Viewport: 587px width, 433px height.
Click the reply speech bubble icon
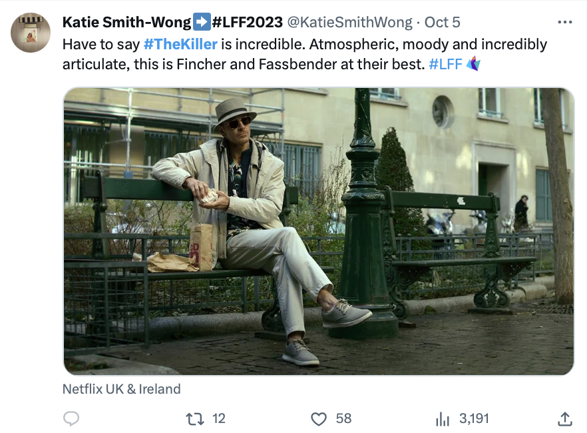coord(71,418)
